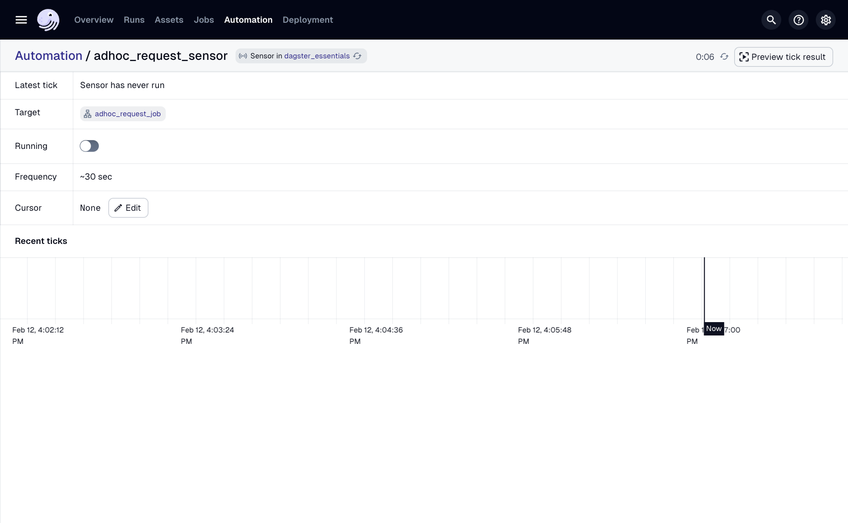Screen dimensions: 848x523
Task: Click the job graph icon on adhoc_request_job chip
Action: pos(88,114)
